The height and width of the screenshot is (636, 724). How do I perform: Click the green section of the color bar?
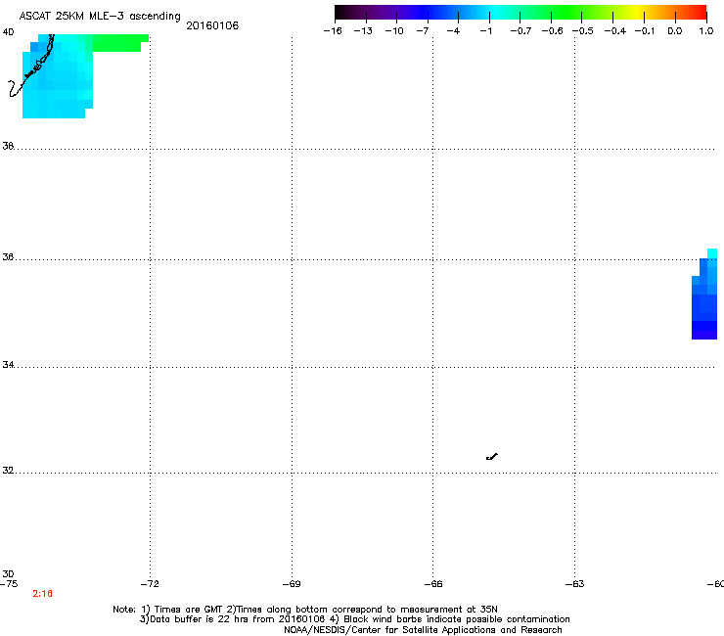(x=567, y=13)
